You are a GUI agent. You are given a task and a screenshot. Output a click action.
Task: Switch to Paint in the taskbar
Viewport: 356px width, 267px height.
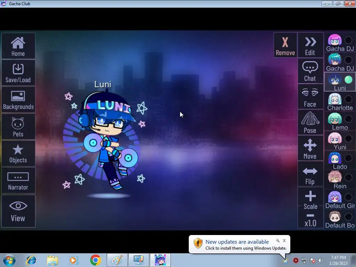coord(117,260)
